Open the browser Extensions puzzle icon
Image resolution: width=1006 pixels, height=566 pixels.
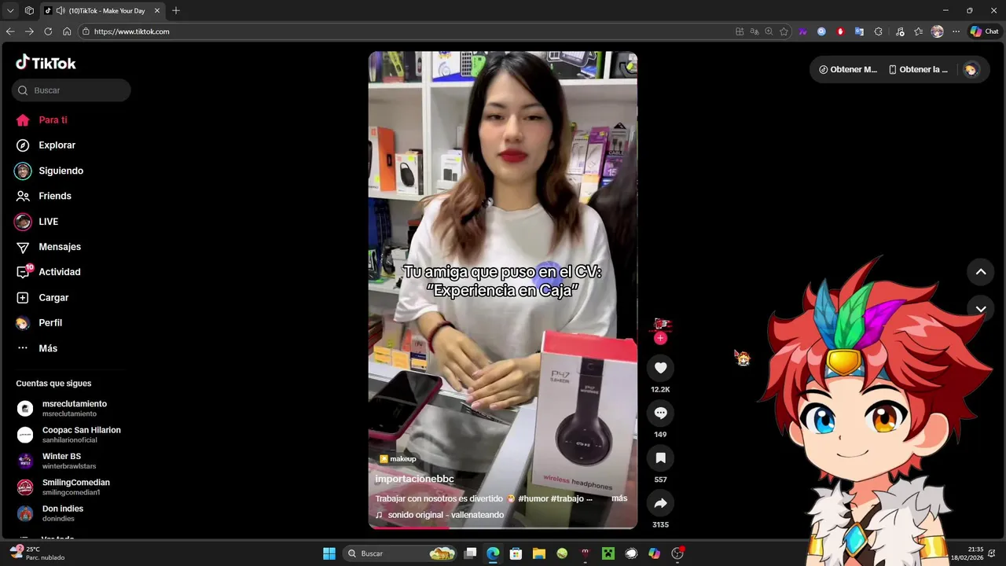pos(879,31)
